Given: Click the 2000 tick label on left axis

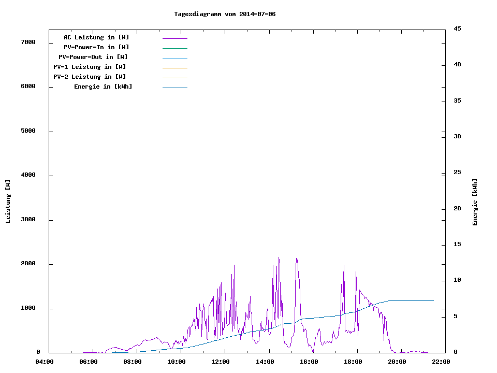Looking at the screenshot, I should tap(28, 264).
